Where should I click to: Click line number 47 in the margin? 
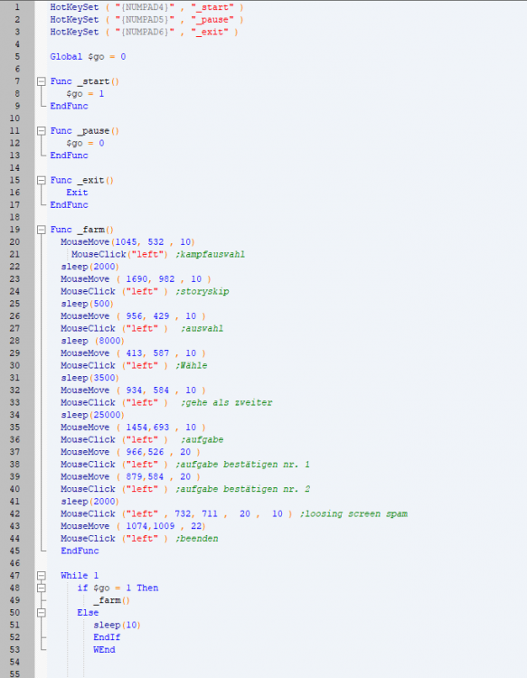14,576
